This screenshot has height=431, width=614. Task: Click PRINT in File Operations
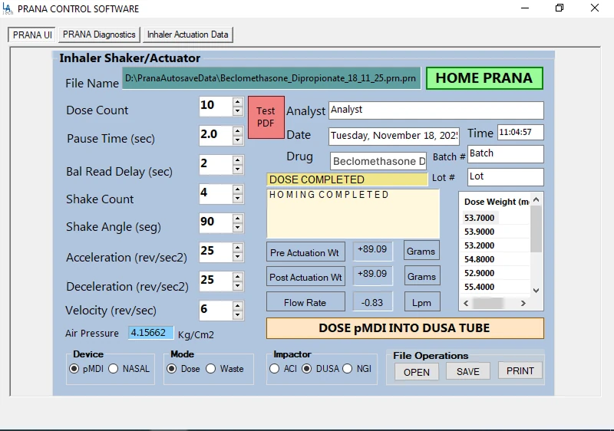click(520, 370)
